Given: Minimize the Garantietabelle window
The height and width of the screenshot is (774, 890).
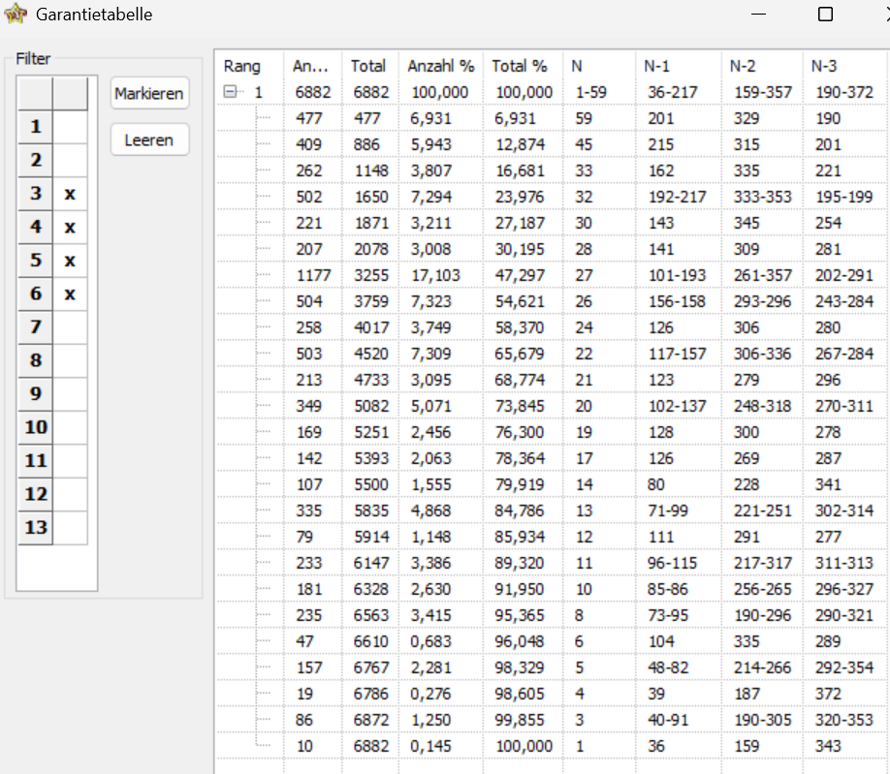Looking at the screenshot, I should coord(758,14).
